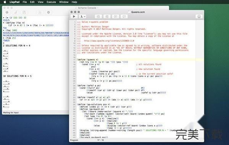
Task: Click the broom clear-console icon
Action: [x=16, y=13]
